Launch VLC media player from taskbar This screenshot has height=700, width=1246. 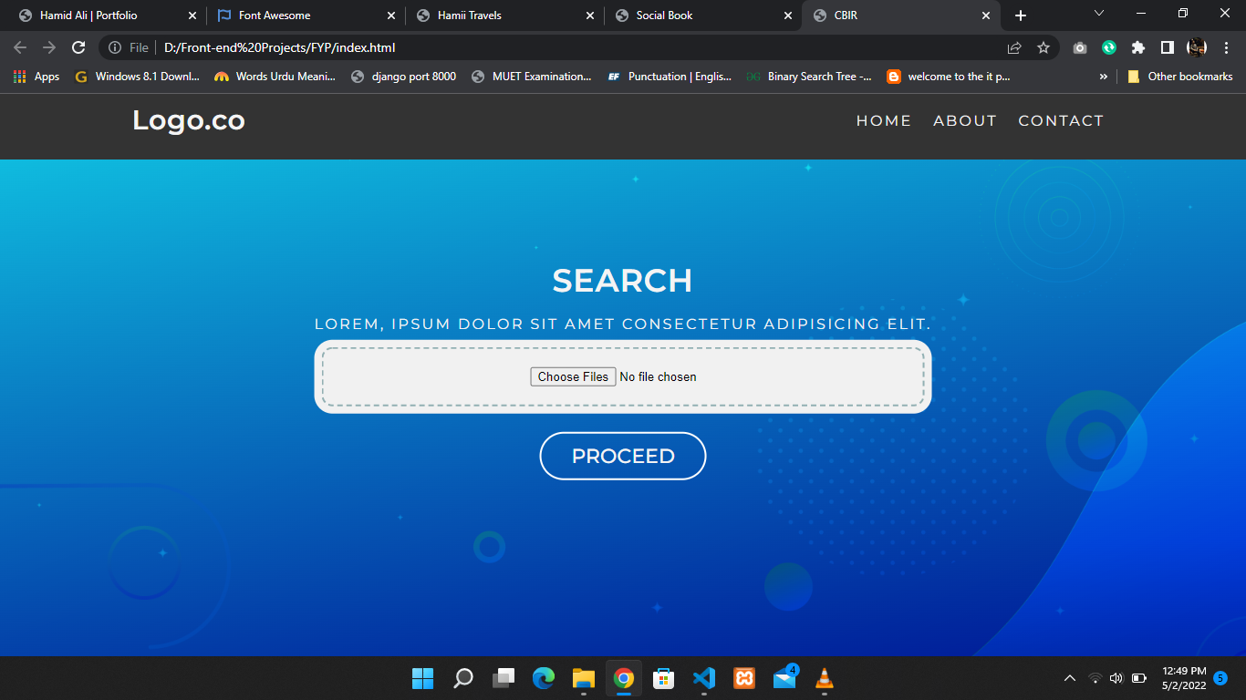point(824,678)
